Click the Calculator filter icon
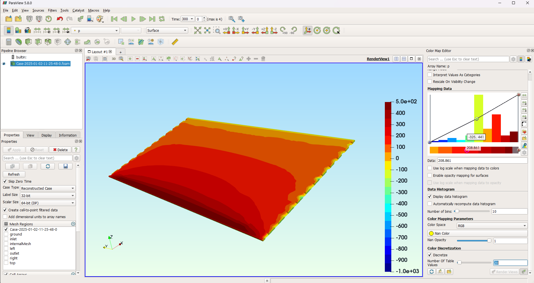The width and height of the screenshot is (534, 283). pyautogui.click(x=9, y=42)
